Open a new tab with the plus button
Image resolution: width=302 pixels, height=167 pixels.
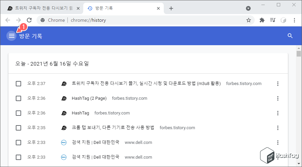point(171,8)
